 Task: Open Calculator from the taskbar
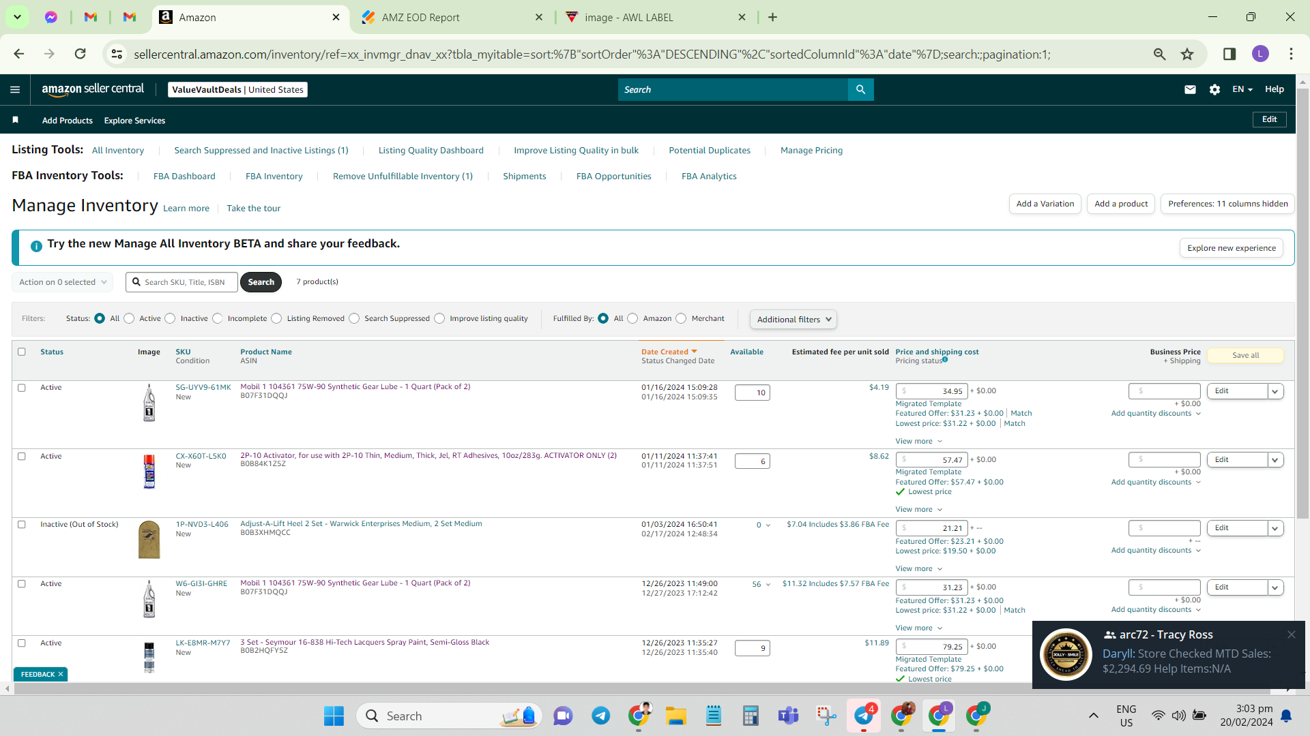[751, 716]
